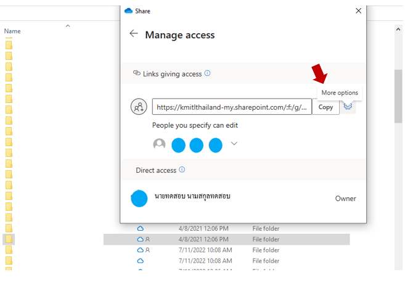The height and width of the screenshot is (293, 405).
Task: Click info icon next to Links giving access
Action: pos(207,73)
